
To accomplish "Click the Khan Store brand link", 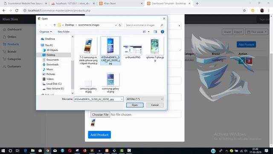I will (10, 19).
